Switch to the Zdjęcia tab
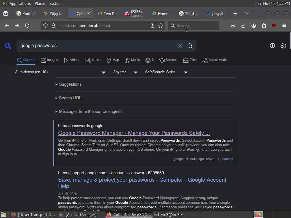Viewport: 291px width, 218px height. pyautogui.click(x=53, y=14)
